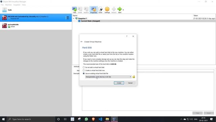Screen dimensions: 216x122
Task: Show hidden system tray icons chevron
Action: coord(181,119)
